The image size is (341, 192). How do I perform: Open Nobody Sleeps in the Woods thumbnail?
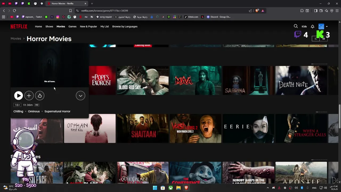coord(248,173)
